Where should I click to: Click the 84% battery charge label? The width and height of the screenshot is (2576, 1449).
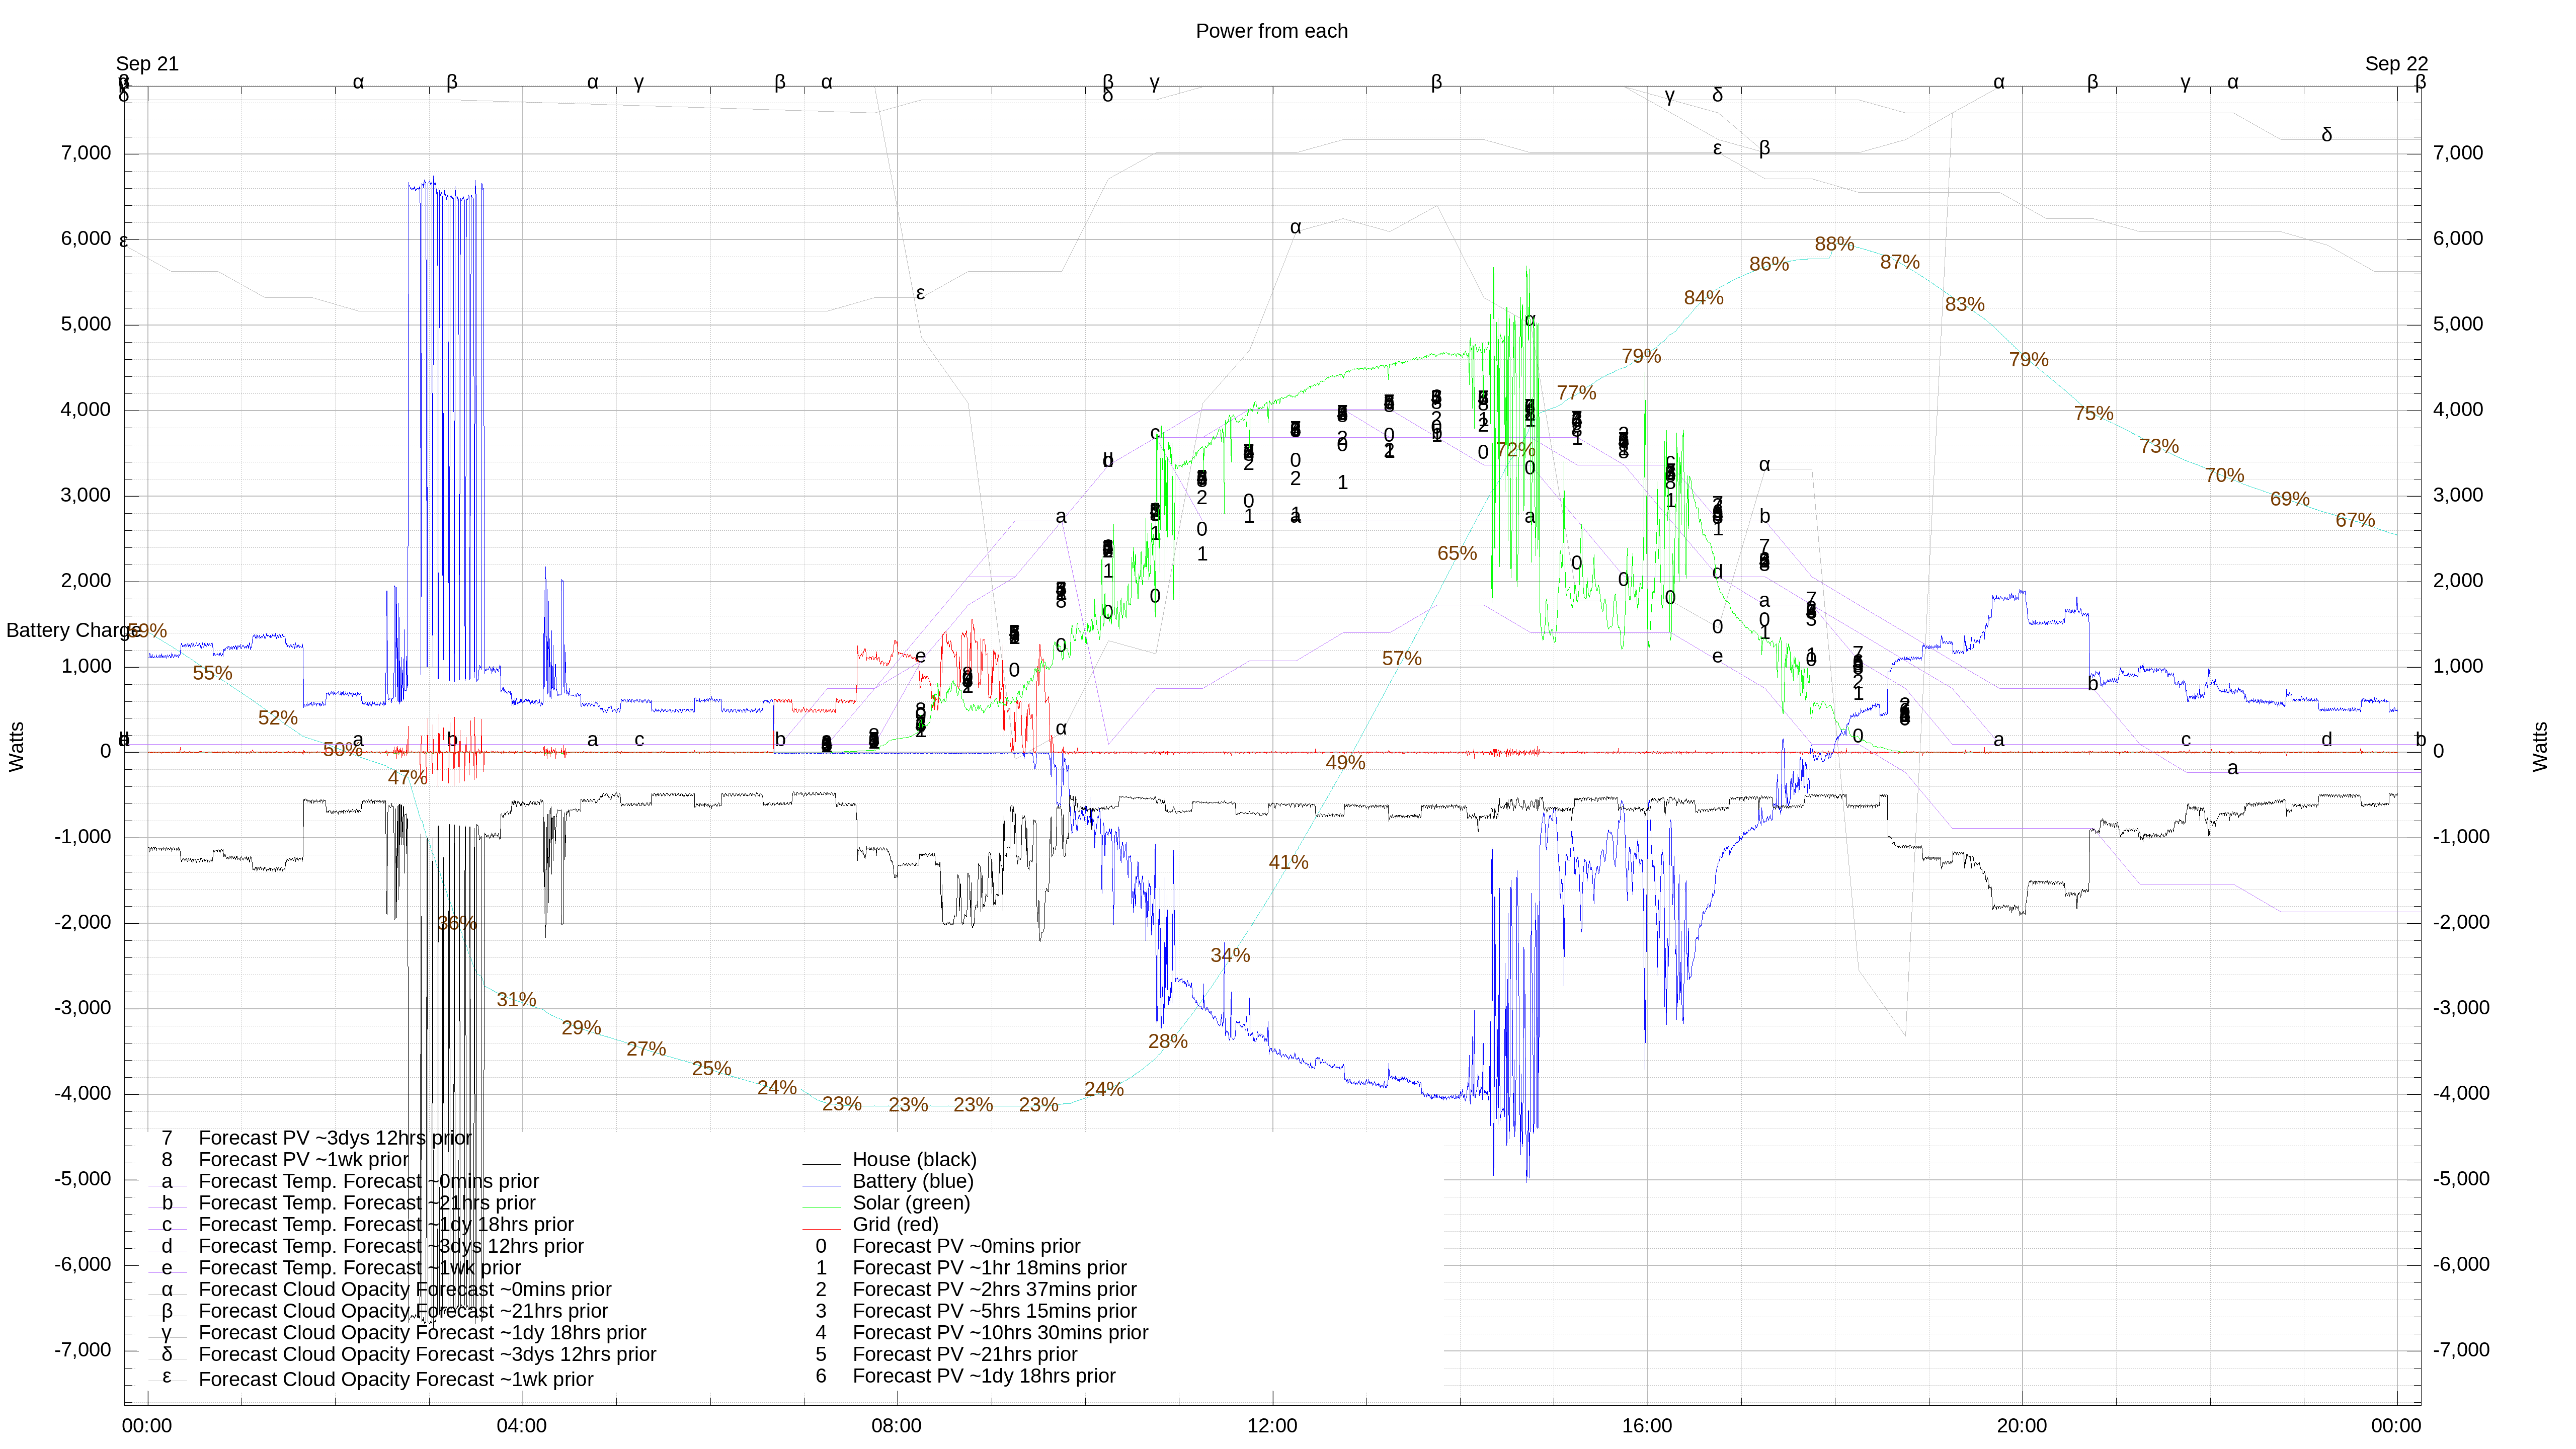[1703, 298]
